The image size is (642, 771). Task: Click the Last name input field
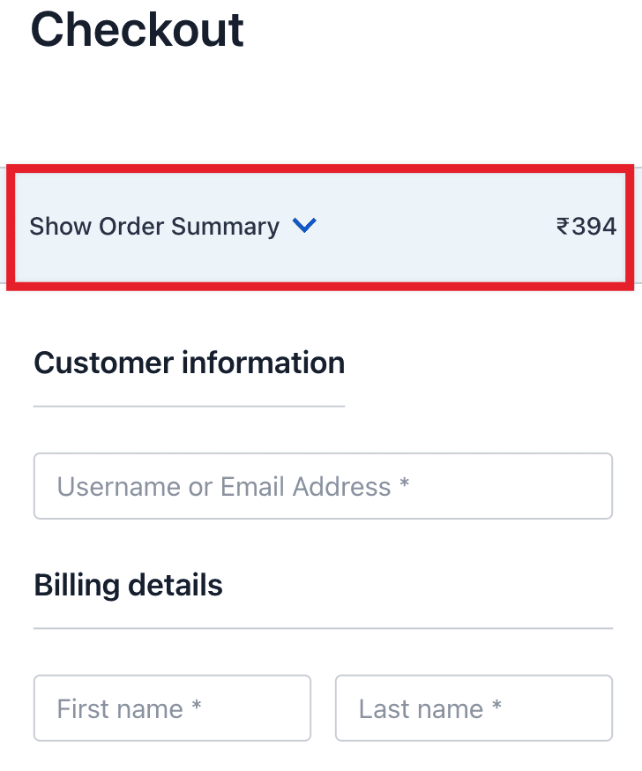click(x=474, y=707)
